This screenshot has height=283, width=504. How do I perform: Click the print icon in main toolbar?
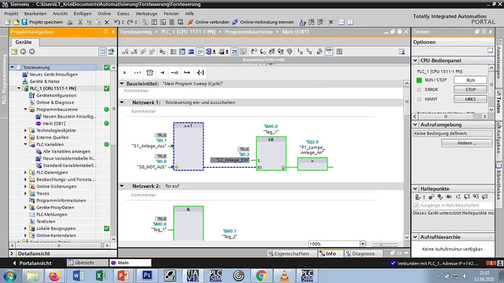[x=70, y=22]
